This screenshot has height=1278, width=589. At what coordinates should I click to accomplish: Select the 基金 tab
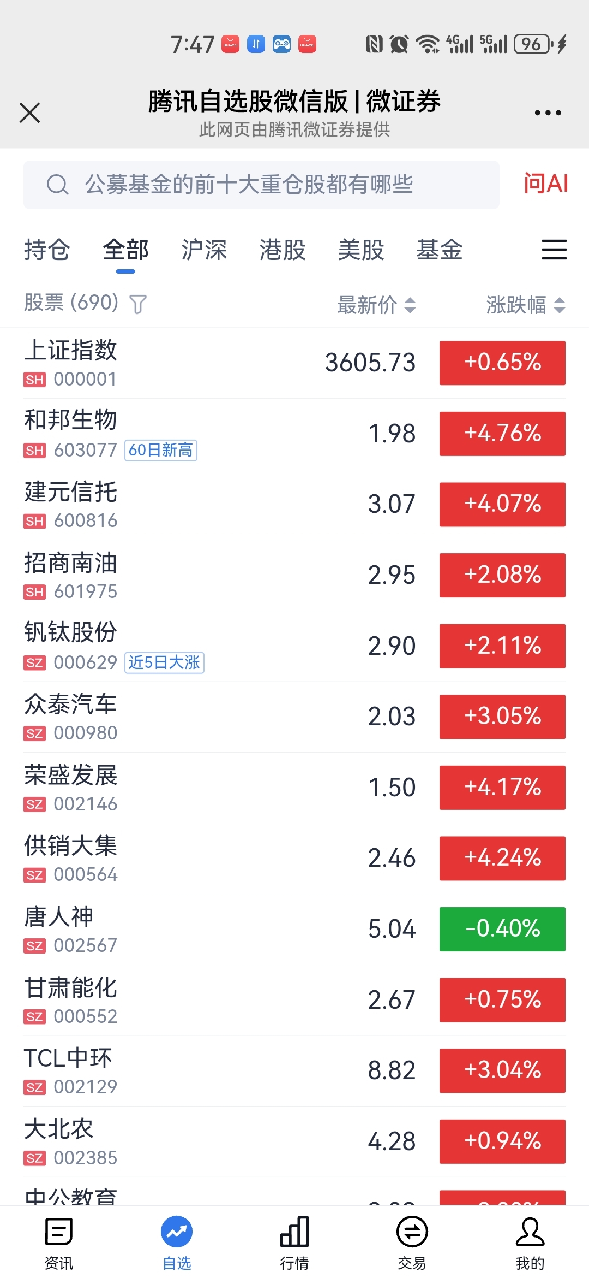pos(440,250)
